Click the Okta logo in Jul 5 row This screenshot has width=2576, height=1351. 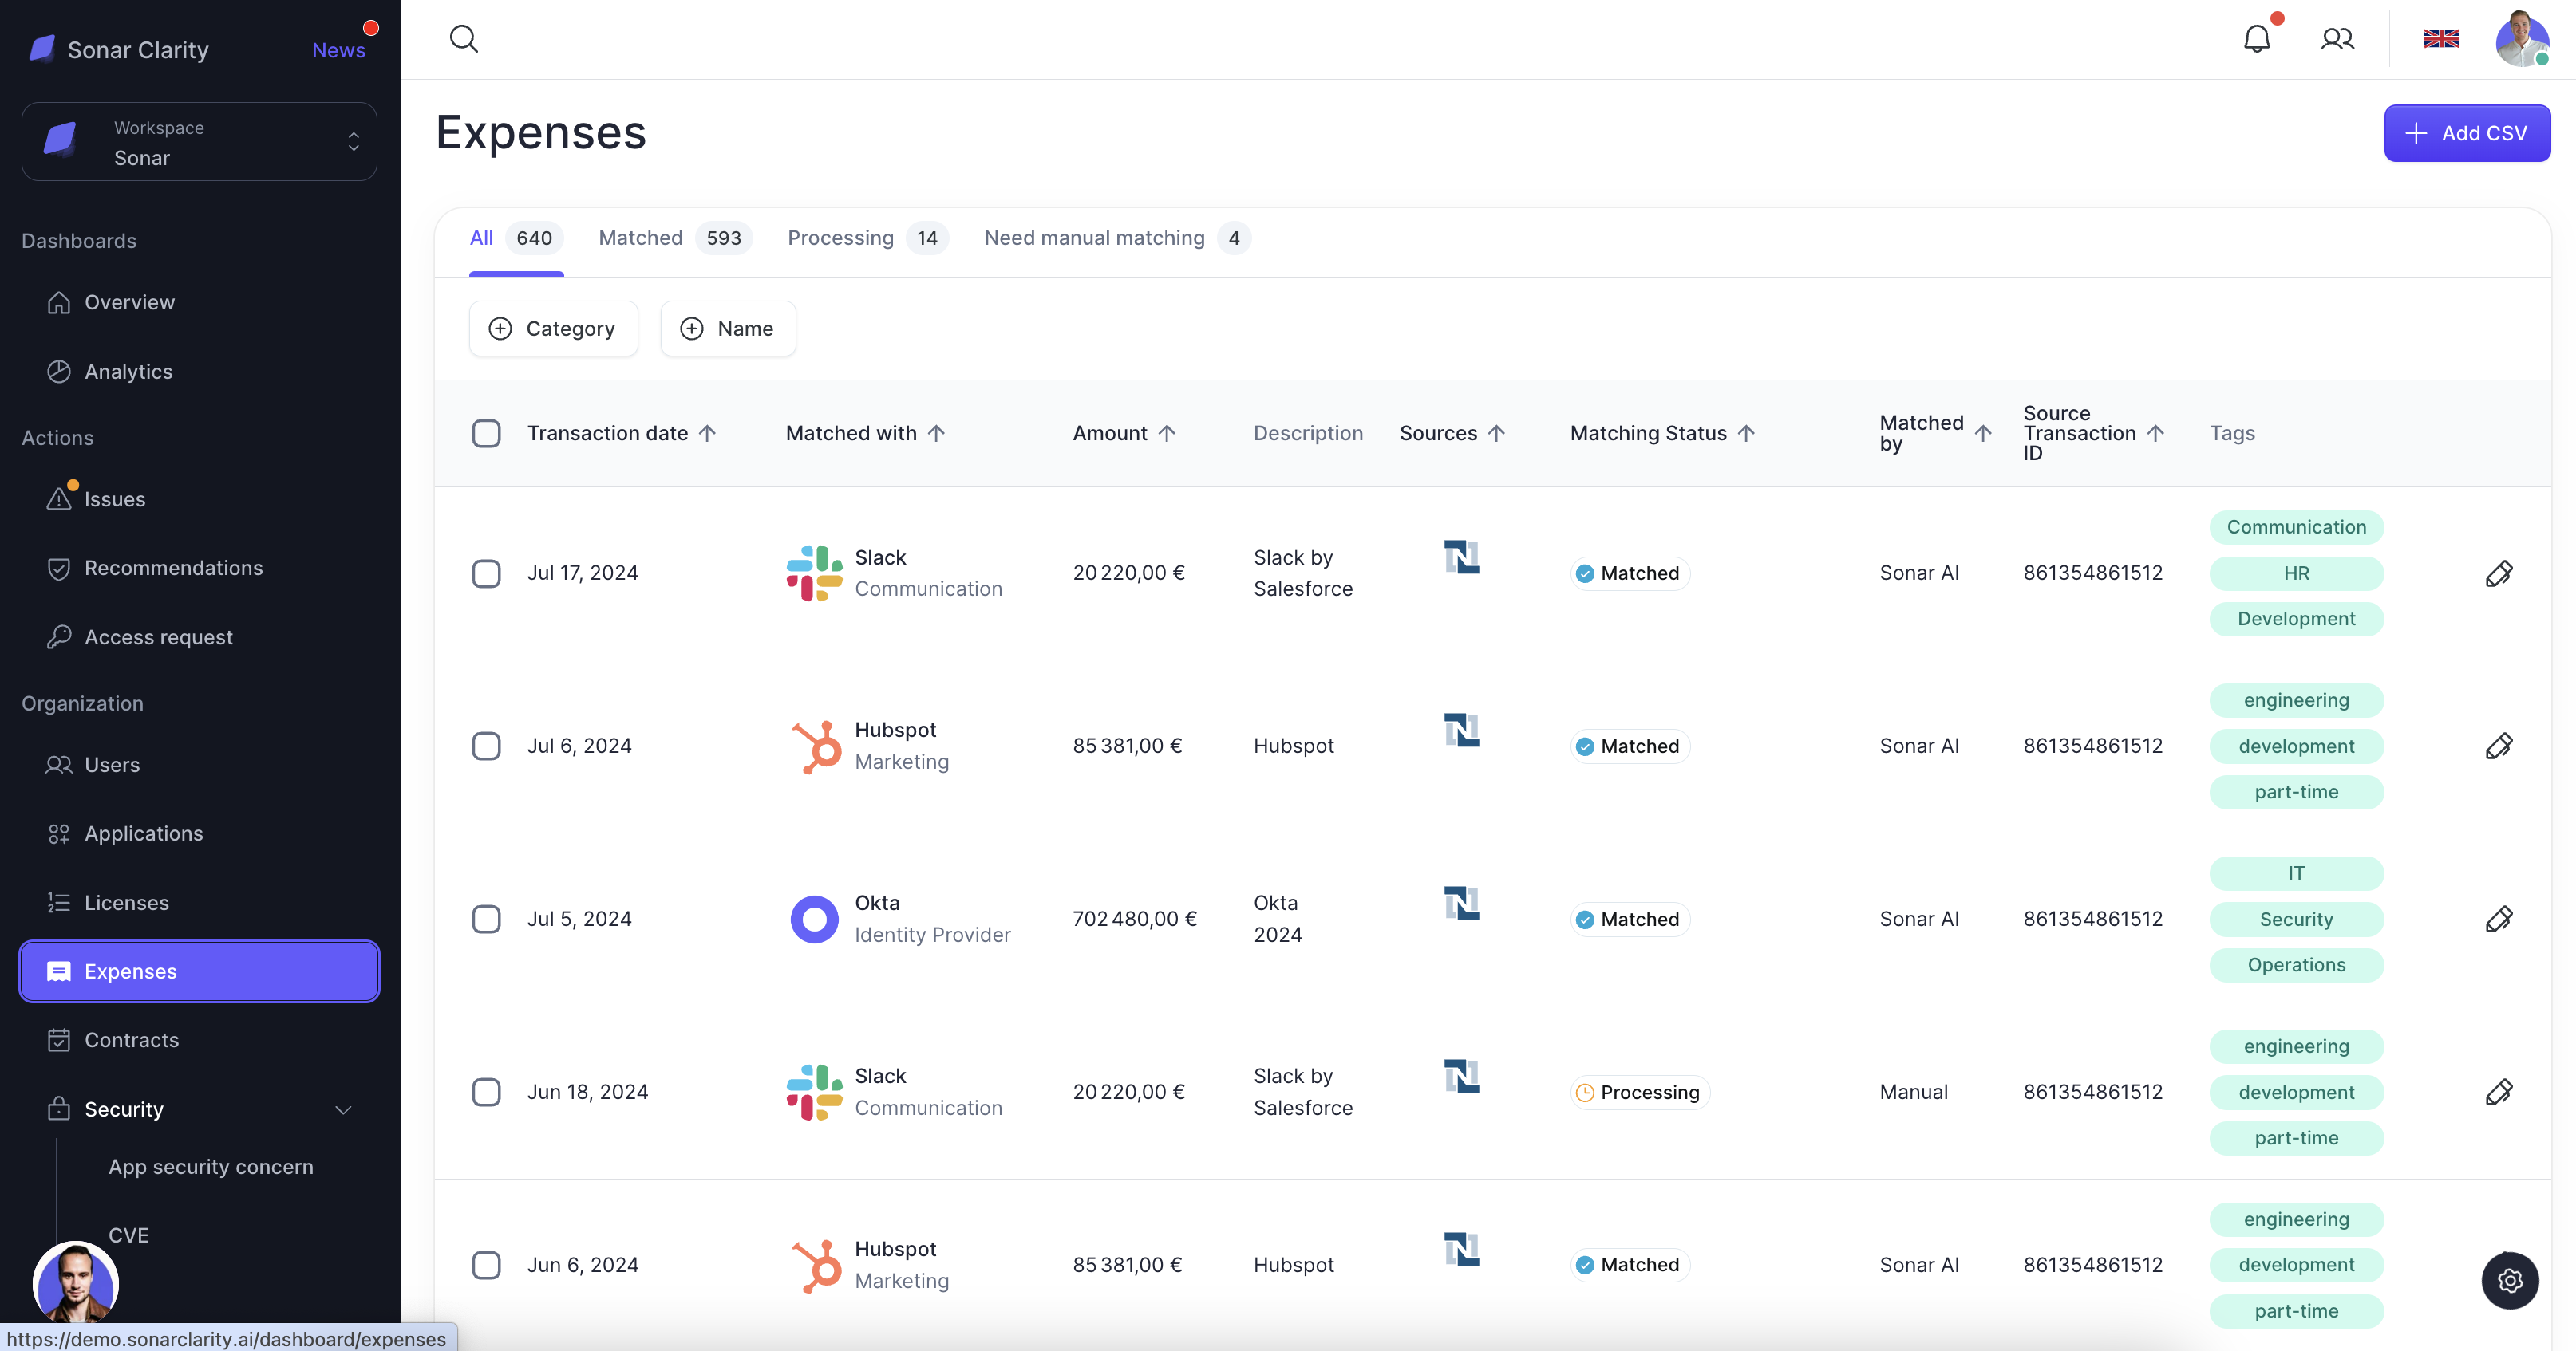tap(814, 918)
